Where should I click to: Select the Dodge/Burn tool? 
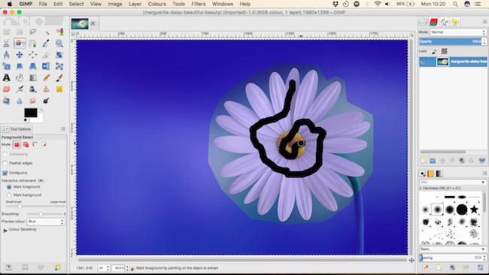(x=46, y=100)
